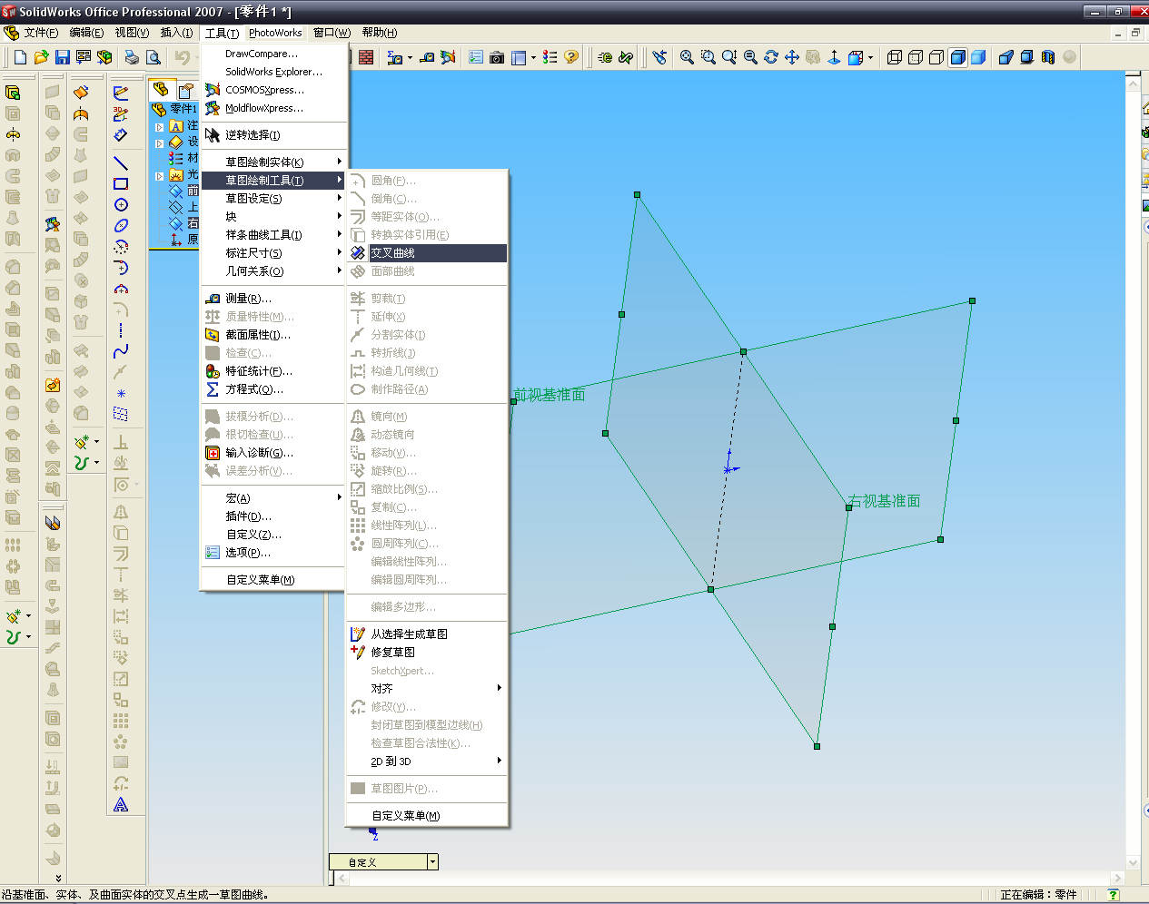This screenshot has width=1149, height=904.
Task: Select the Smart Dimension icon
Action: pyautogui.click(x=121, y=135)
